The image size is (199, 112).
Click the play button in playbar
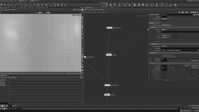coord(4,106)
